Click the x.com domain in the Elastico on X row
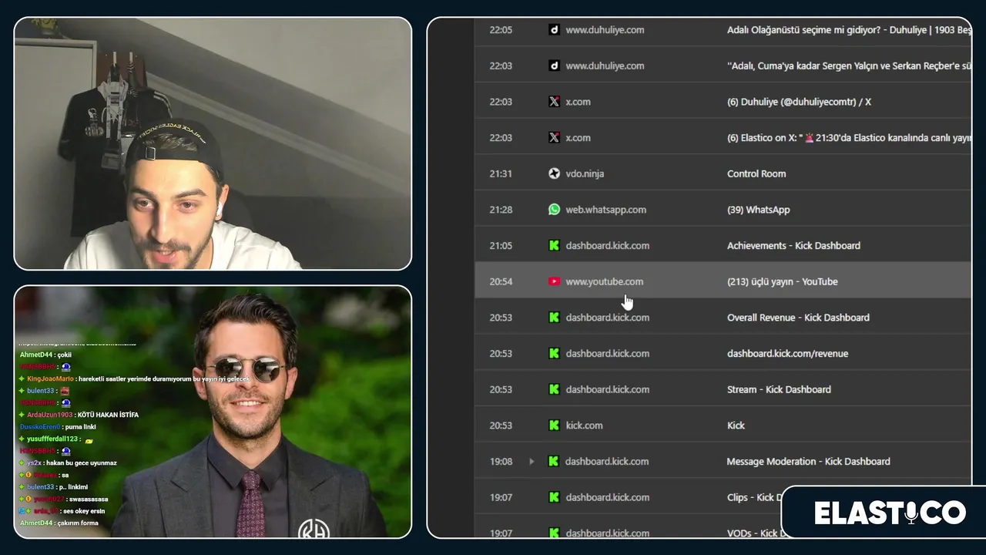This screenshot has width=986, height=555. pos(578,138)
